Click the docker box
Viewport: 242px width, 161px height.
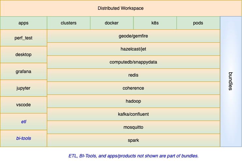pyautogui.click(x=112, y=23)
